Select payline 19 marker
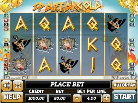Screen dimensions: 138x103 (x=132, y=40)
